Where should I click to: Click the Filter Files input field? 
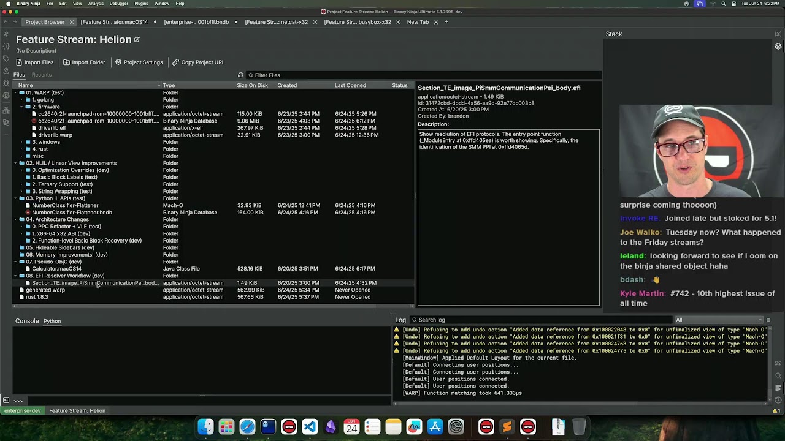click(x=423, y=75)
